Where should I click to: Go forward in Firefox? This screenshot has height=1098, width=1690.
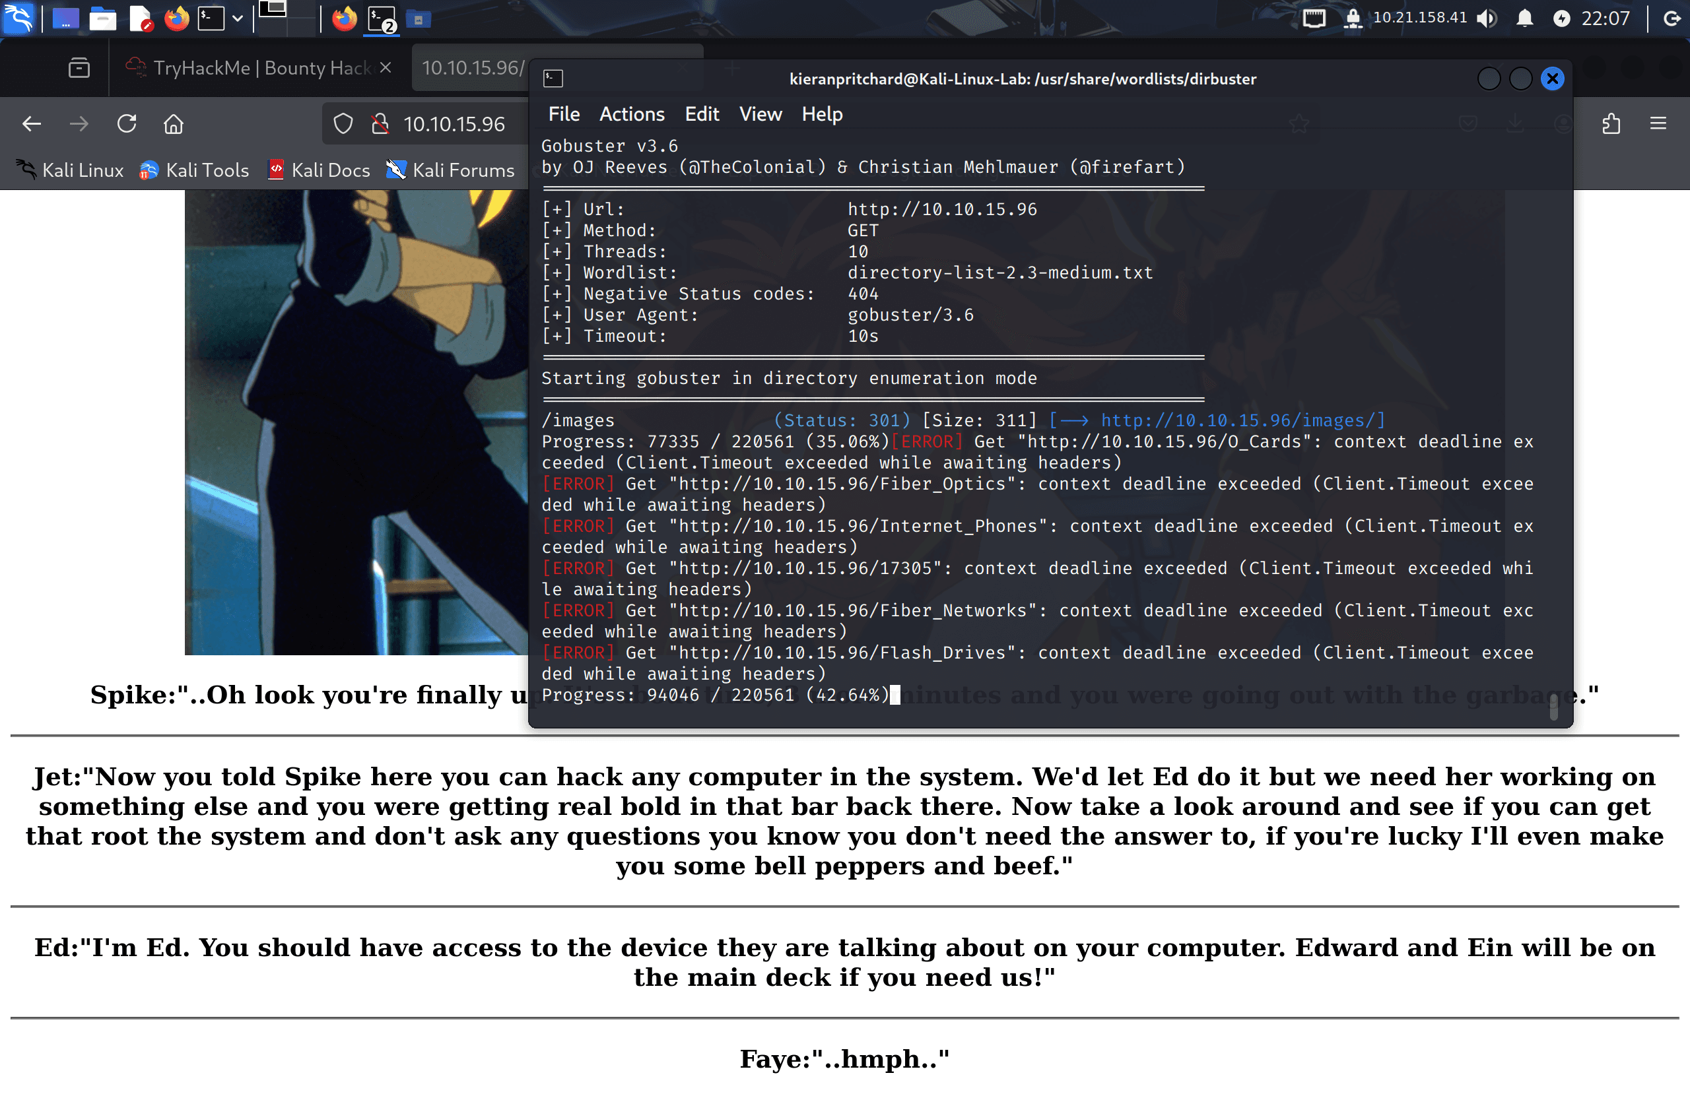pos(79,124)
